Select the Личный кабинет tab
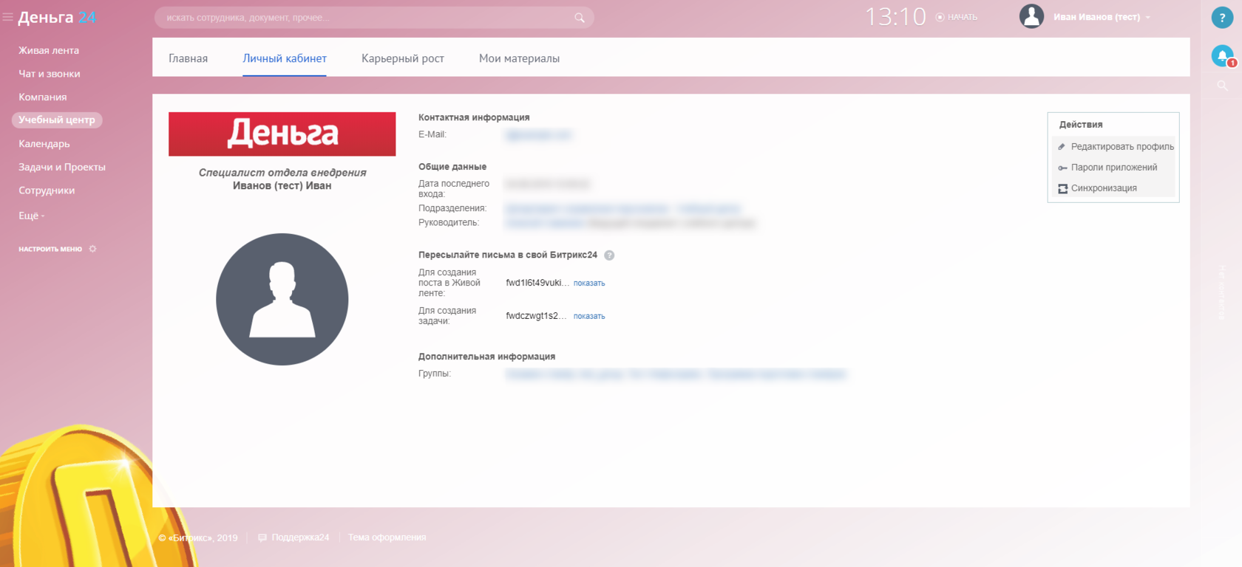The image size is (1242, 567). click(285, 58)
